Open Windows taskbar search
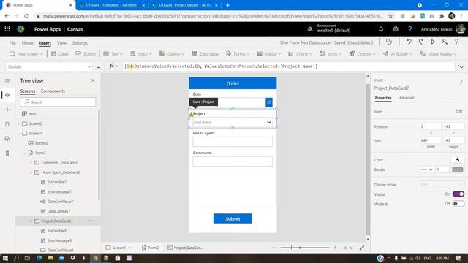Viewport: 468px width, 263px height. [x=16, y=258]
